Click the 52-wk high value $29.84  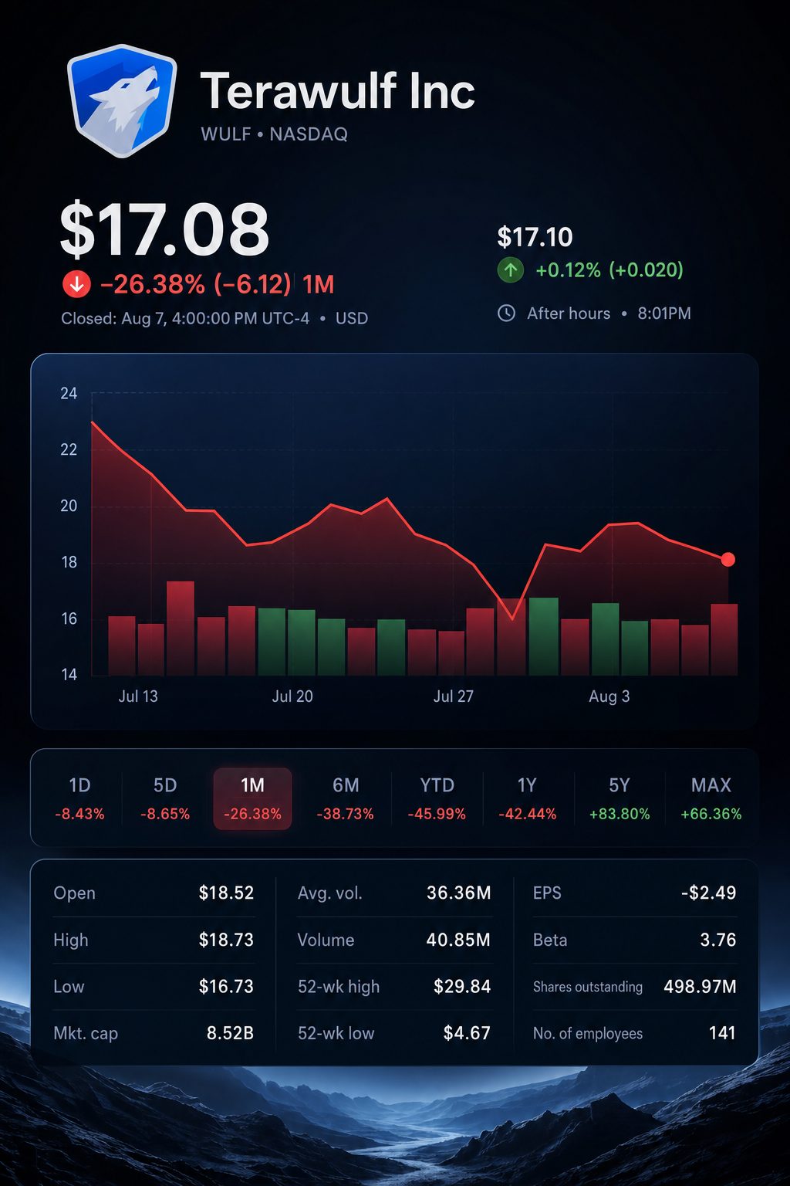click(x=462, y=987)
